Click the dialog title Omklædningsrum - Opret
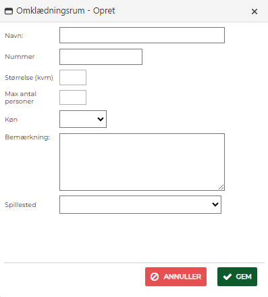 [65, 11]
